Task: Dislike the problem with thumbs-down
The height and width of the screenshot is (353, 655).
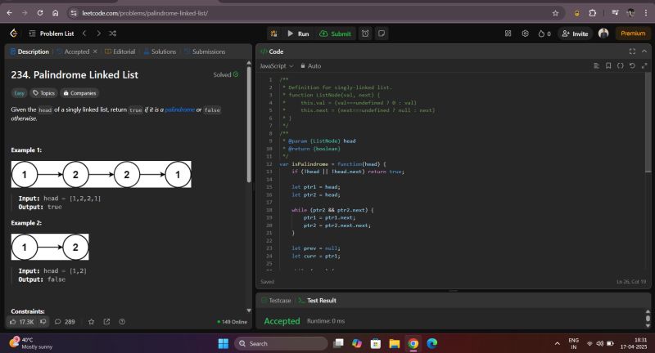Action: [43, 322]
